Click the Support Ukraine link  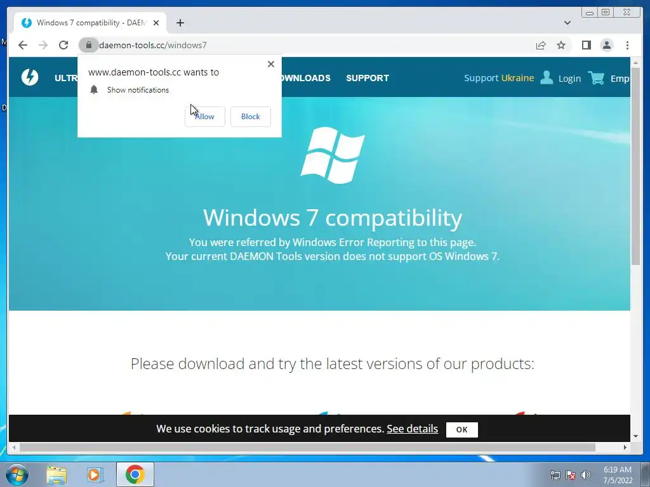click(499, 78)
